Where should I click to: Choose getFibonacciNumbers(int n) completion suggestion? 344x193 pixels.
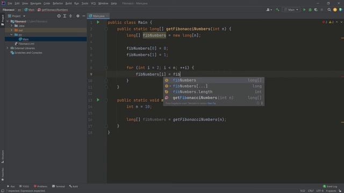(x=213, y=98)
